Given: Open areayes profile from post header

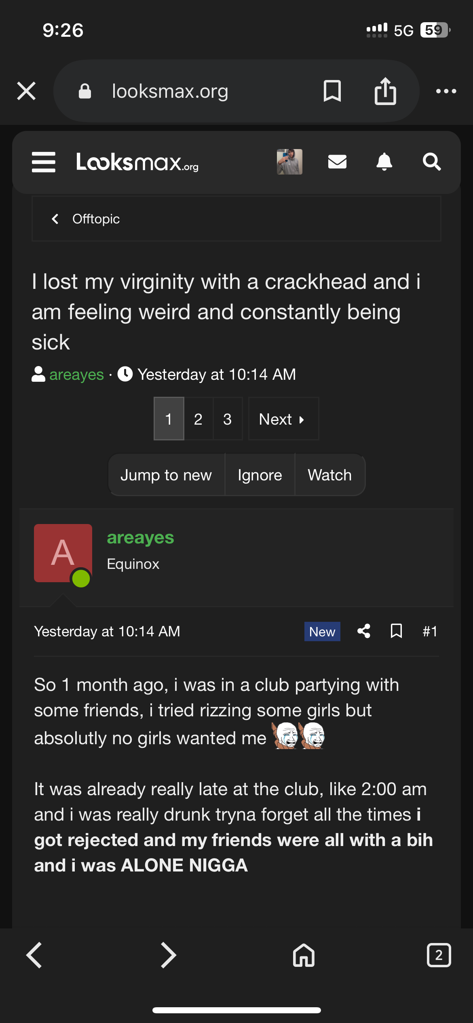Looking at the screenshot, I should tap(140, 538).
